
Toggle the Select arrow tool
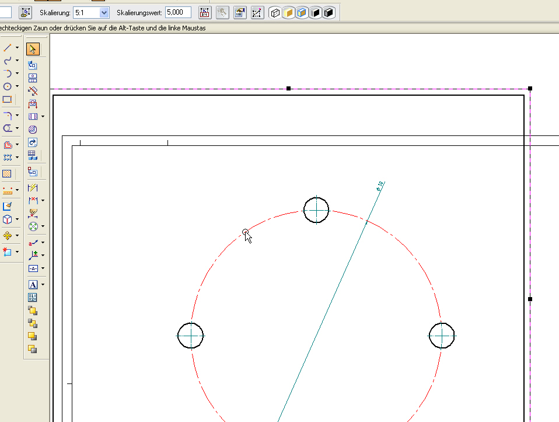[33, 49]
